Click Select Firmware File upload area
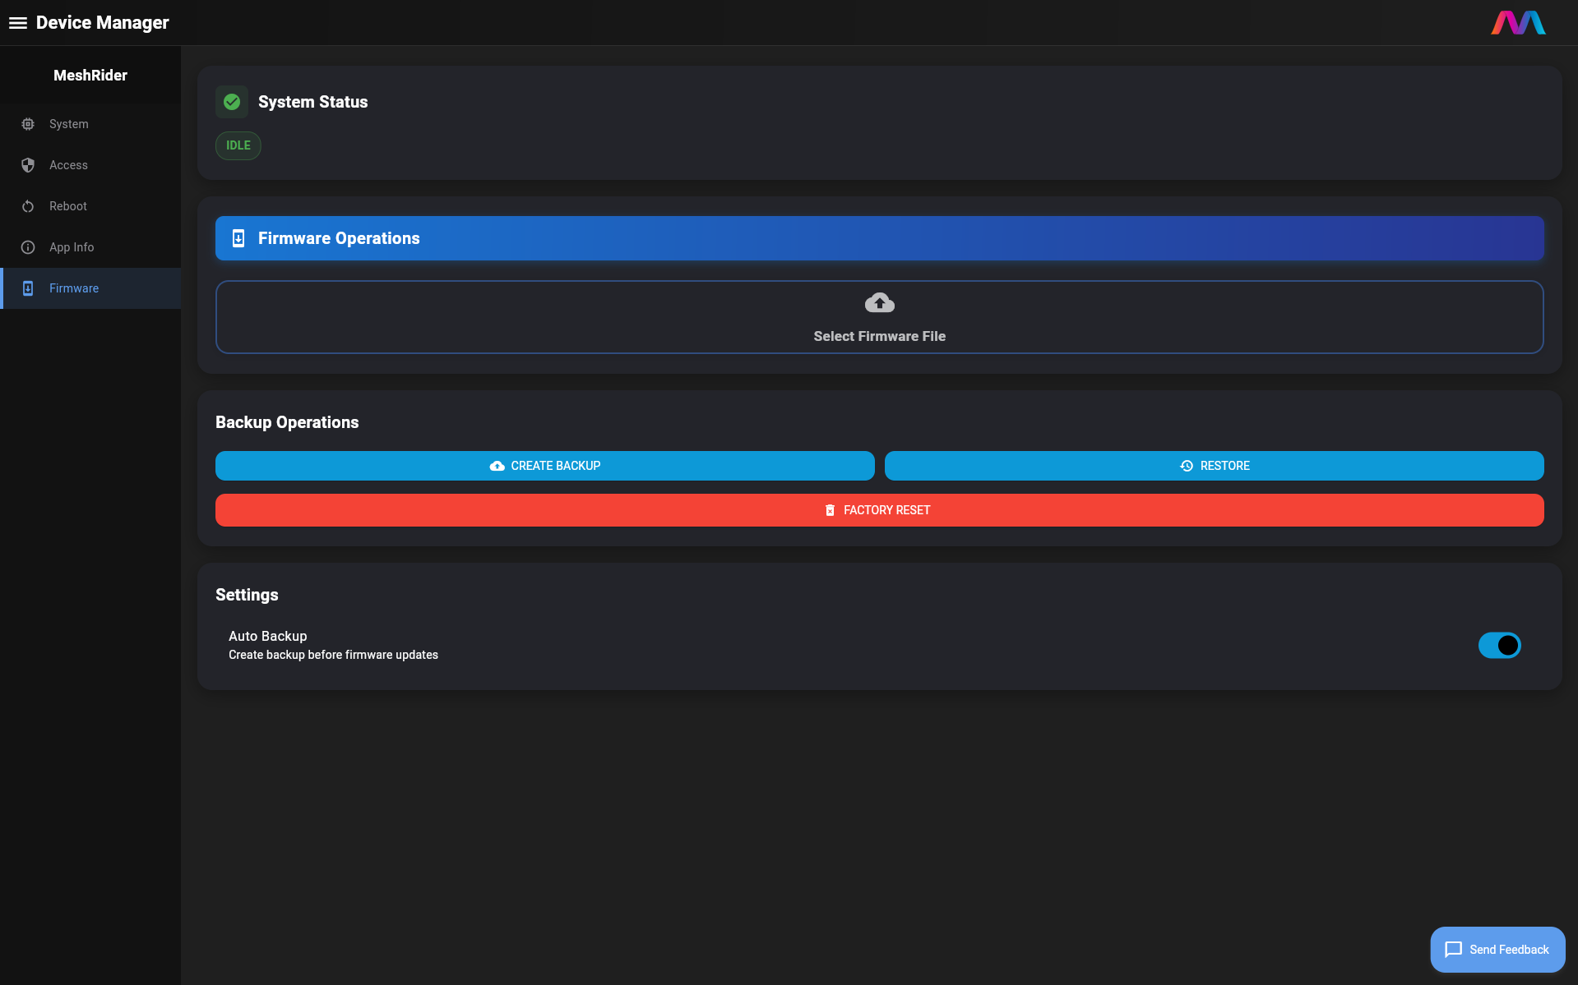1578x985 pixels. pos(879,317)
